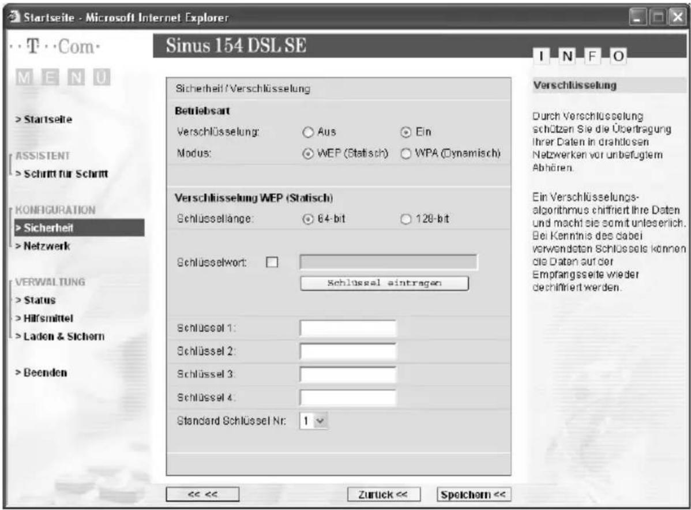Select 128-bit Schlüssellänge
This screenshot has width=691, height=510.
pyautogui.click(x=405, y=219)
